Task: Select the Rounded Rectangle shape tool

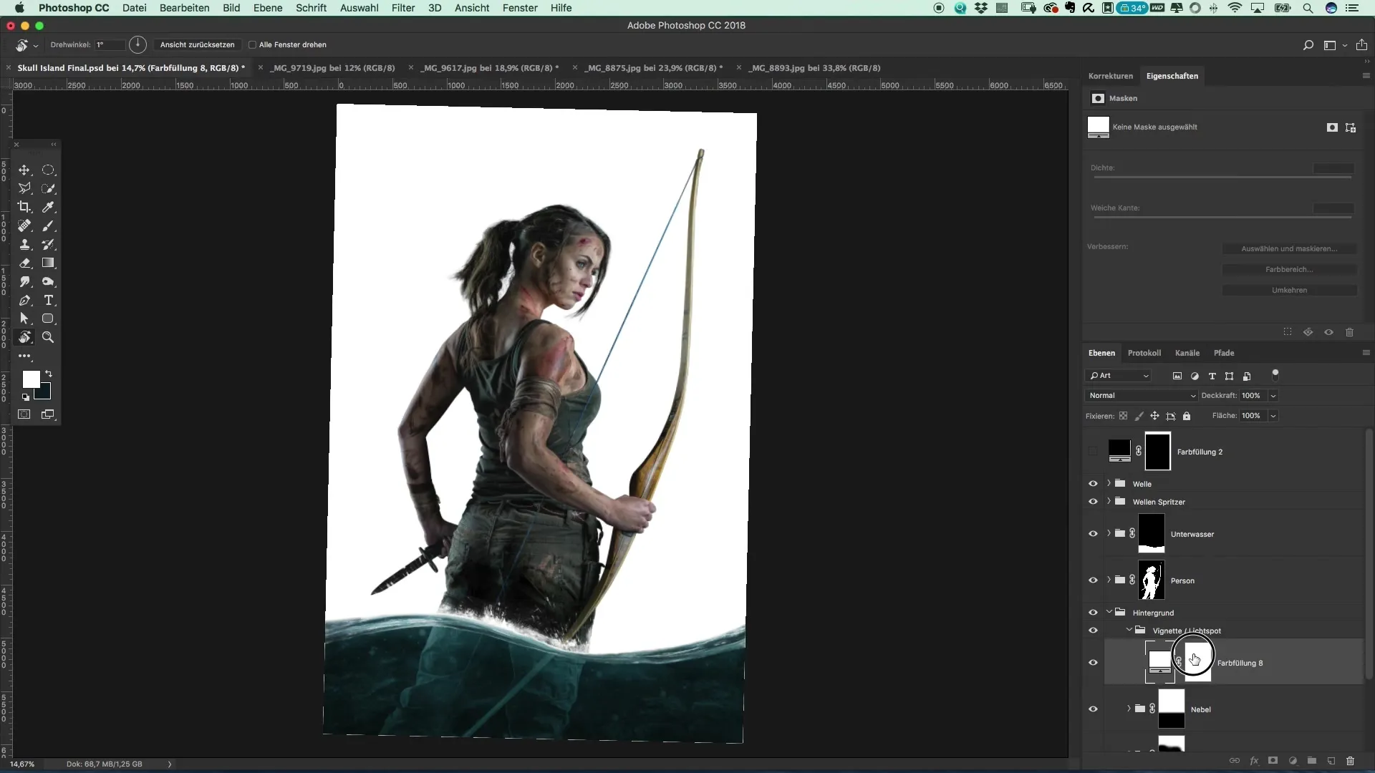Action: (x=48, y=319)
